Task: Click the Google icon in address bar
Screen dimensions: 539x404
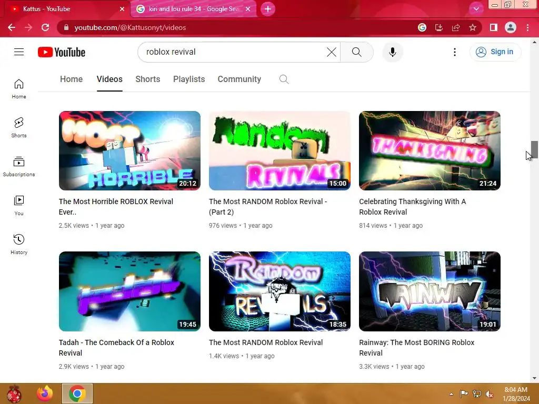Action: [x=422, y=27]
